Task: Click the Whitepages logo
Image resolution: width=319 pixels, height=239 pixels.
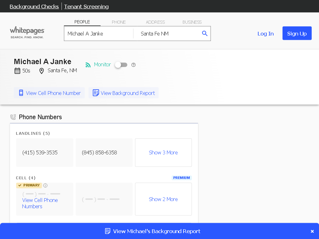Action: (27, 32)
